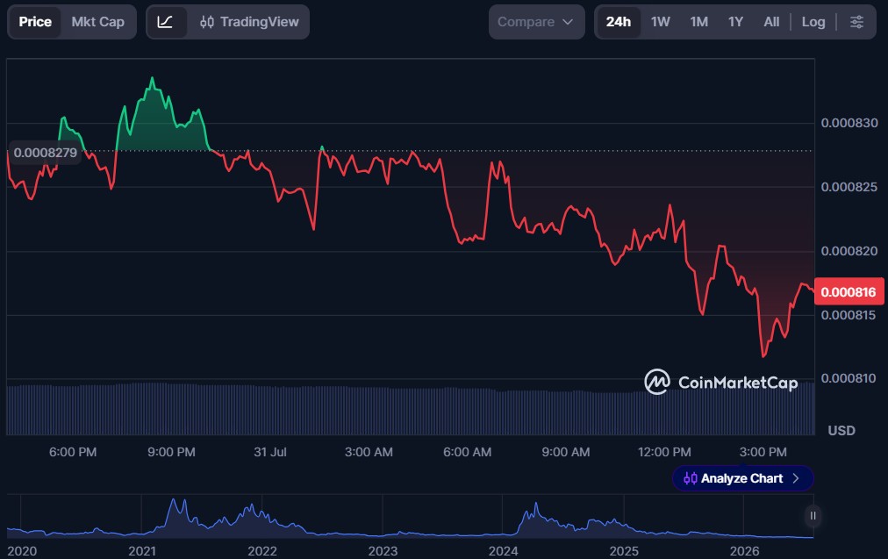Viewport: 888px width, 559px height.
Task: Open chart settings sliders icon
Action: pos(857,22)
